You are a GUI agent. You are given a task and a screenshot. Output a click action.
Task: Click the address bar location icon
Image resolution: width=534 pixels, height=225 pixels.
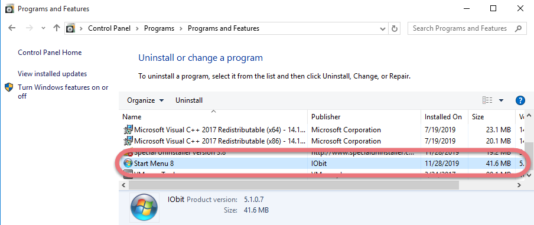pyautogui.click(x=70, y=28)
